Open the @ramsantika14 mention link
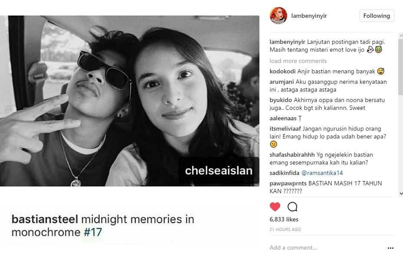This screenshot has width=403, height=257. pos(322,173)
